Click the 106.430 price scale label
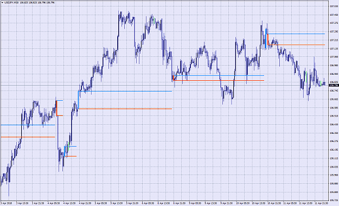339x206 pixels. (x=334, y=124)
